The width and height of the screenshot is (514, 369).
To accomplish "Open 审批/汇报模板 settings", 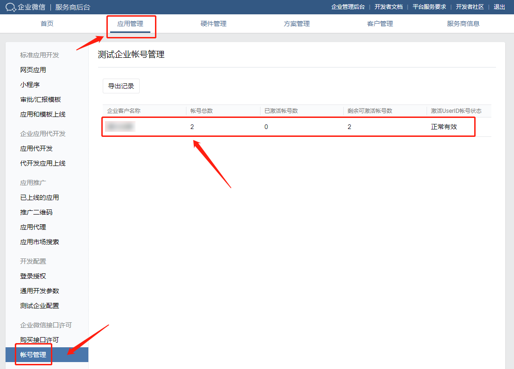I will (x=39, y=99).
